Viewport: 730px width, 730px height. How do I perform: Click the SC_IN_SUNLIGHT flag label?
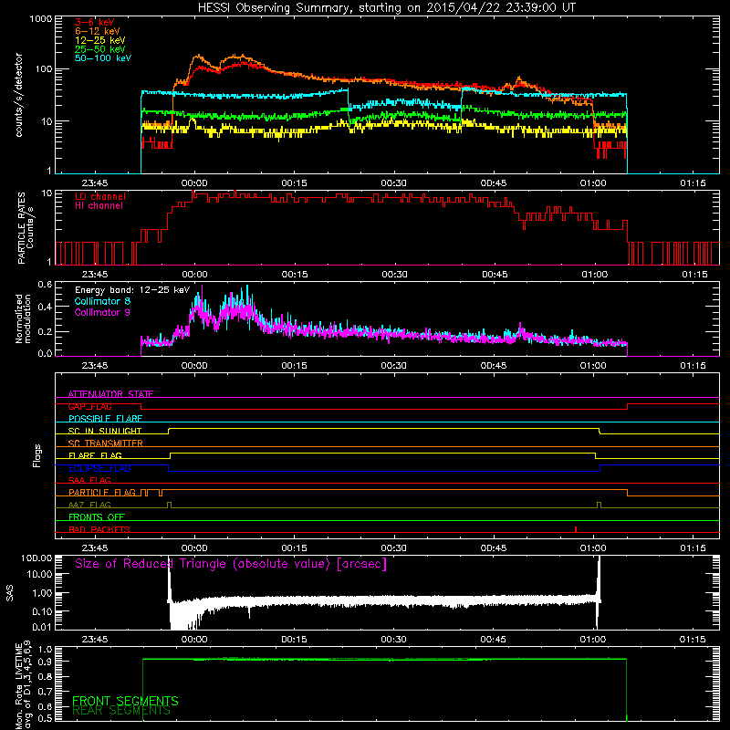(105, 431)
